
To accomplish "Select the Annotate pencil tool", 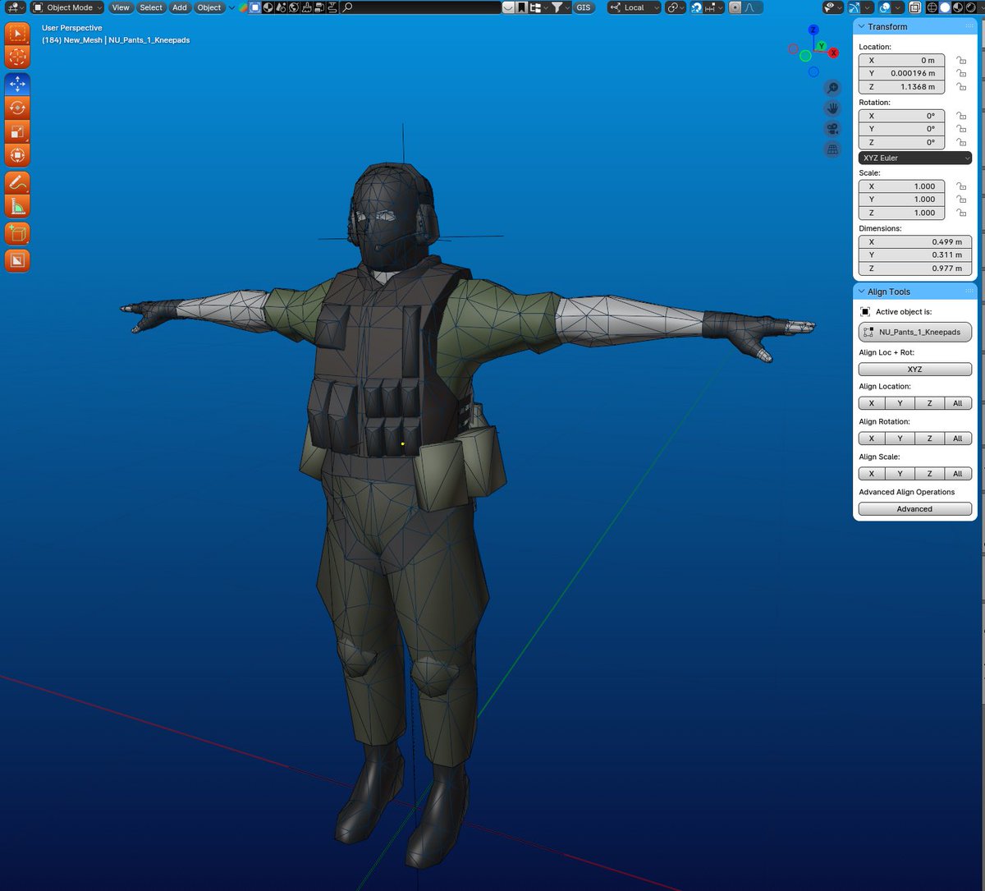I will point(17,182).
